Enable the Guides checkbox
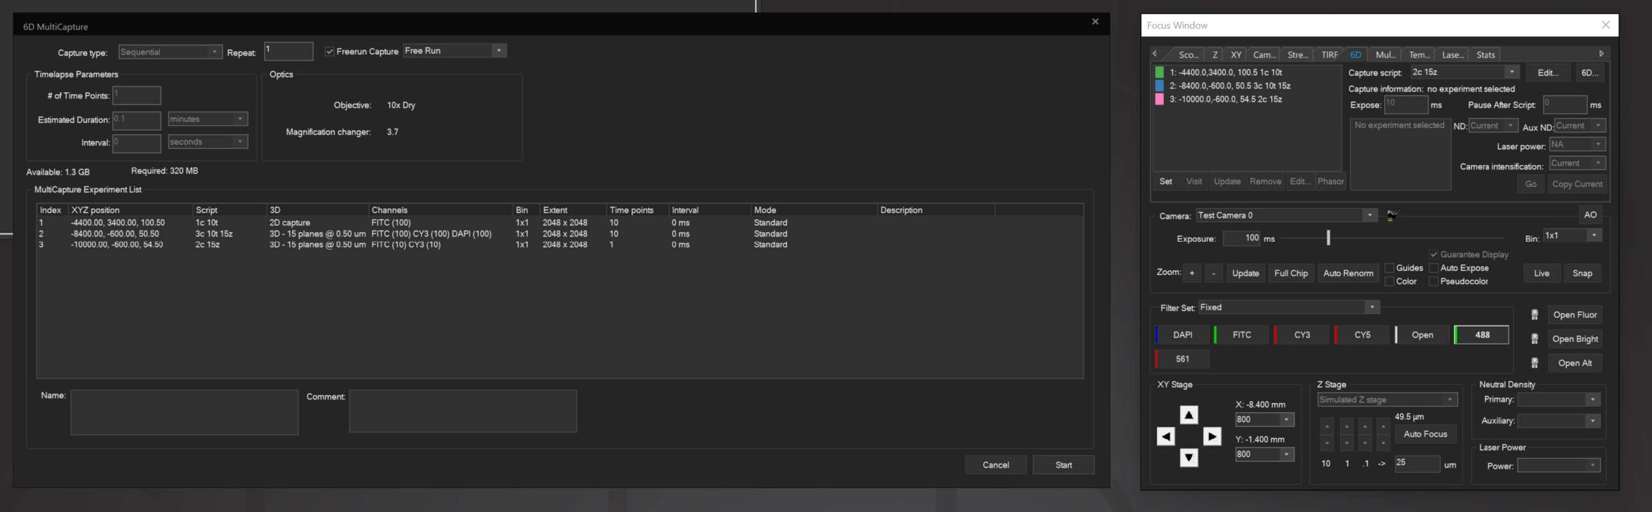The height and width of the screenshot is (512, 1652). [x=1389, y=268]
